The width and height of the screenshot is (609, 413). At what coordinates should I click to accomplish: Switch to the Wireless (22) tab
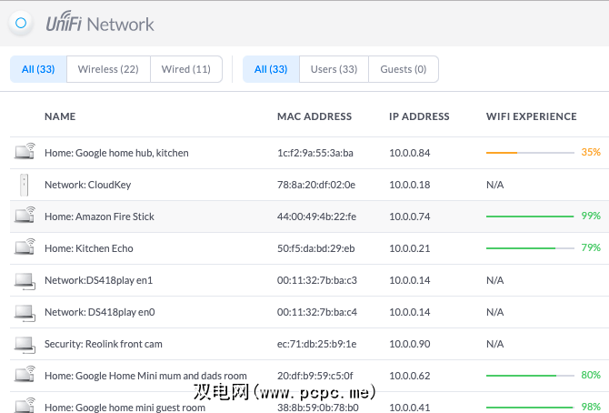[x=108, y=69]
